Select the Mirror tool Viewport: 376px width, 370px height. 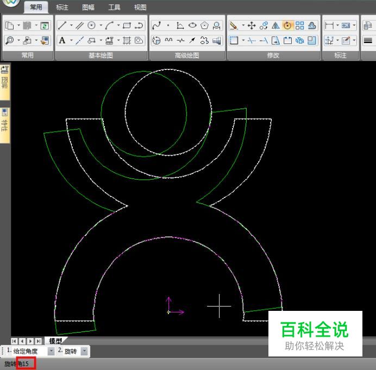tap(275, 25)
